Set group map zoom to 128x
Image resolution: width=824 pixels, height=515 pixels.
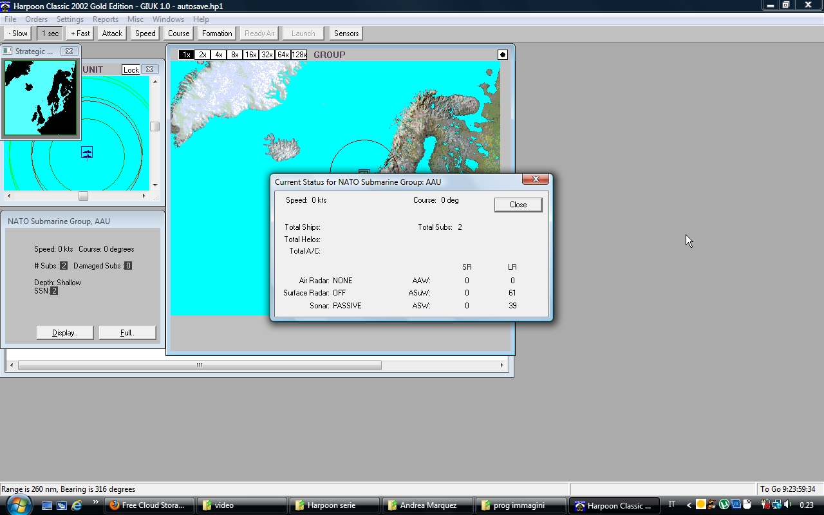[299, 55]
